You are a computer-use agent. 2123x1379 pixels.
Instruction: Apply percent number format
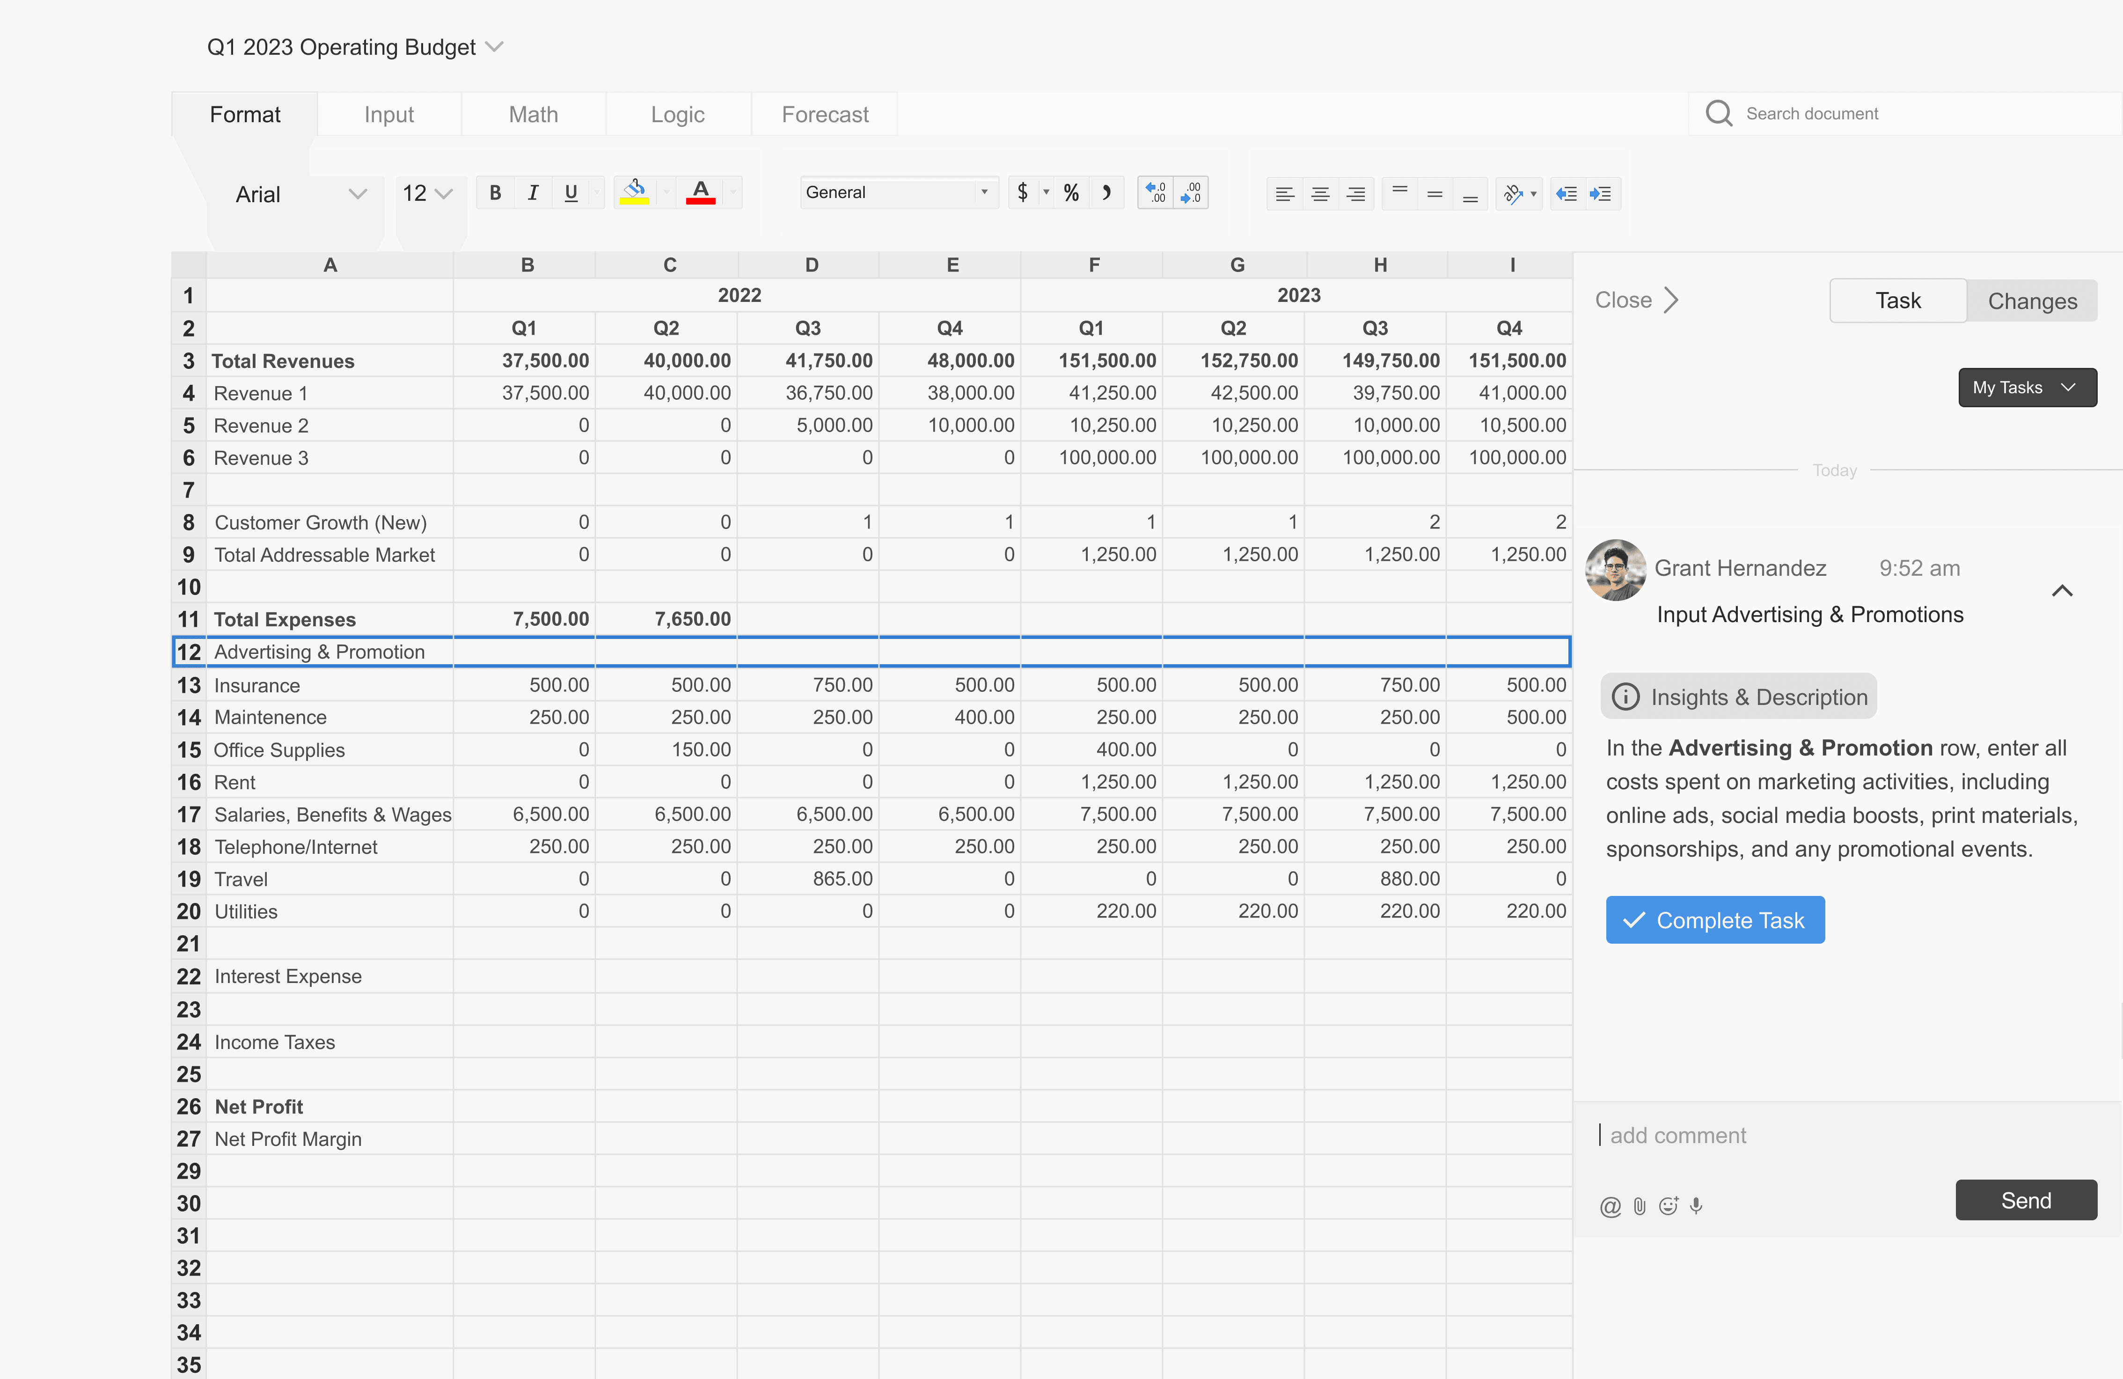click(1070, 193)
